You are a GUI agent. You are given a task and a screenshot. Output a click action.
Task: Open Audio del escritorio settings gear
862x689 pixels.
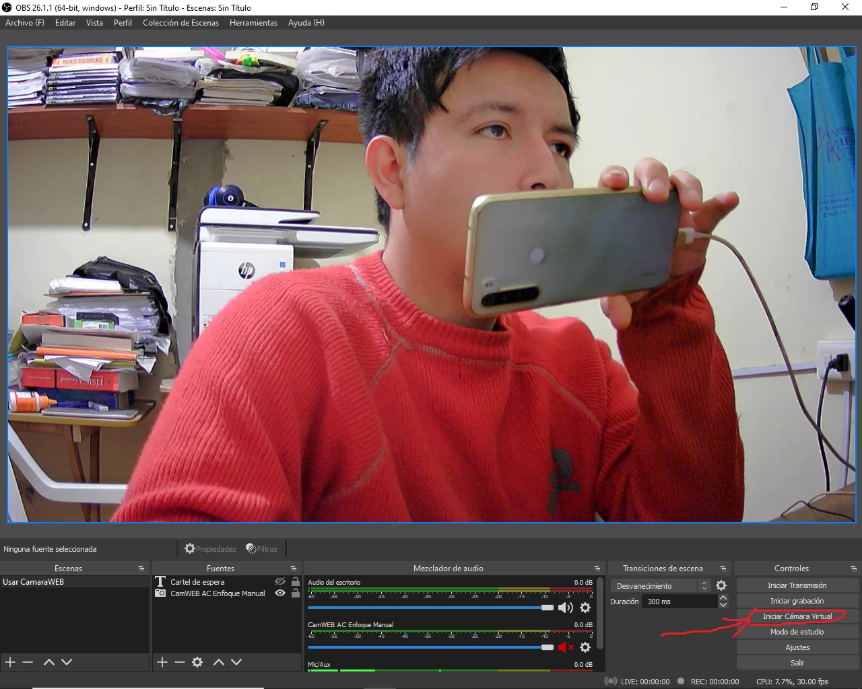[x=585, y=608]
